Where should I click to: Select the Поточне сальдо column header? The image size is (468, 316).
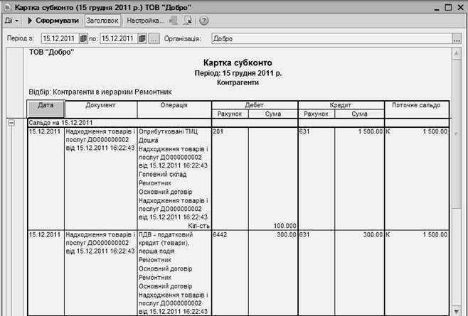click(x=416, y=109)
